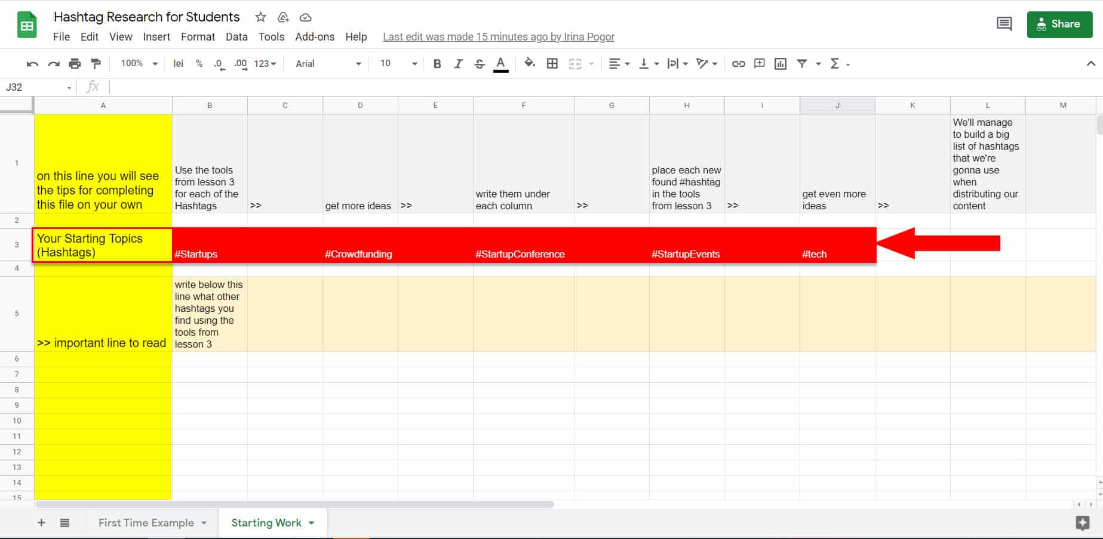Add a new sheet
The width and height of the screenshot is (1103, 539).
(41, 523)
